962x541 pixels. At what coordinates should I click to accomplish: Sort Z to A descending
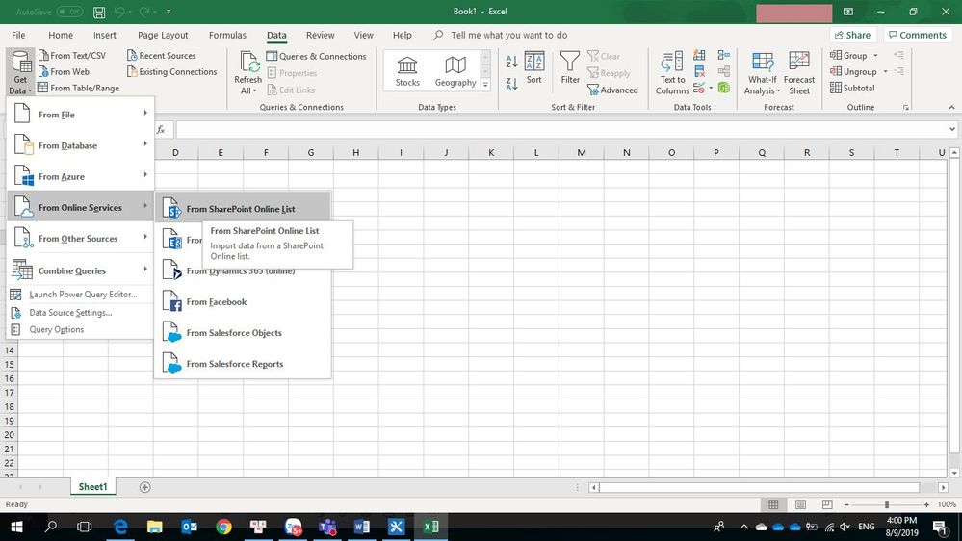pos(511,83)
